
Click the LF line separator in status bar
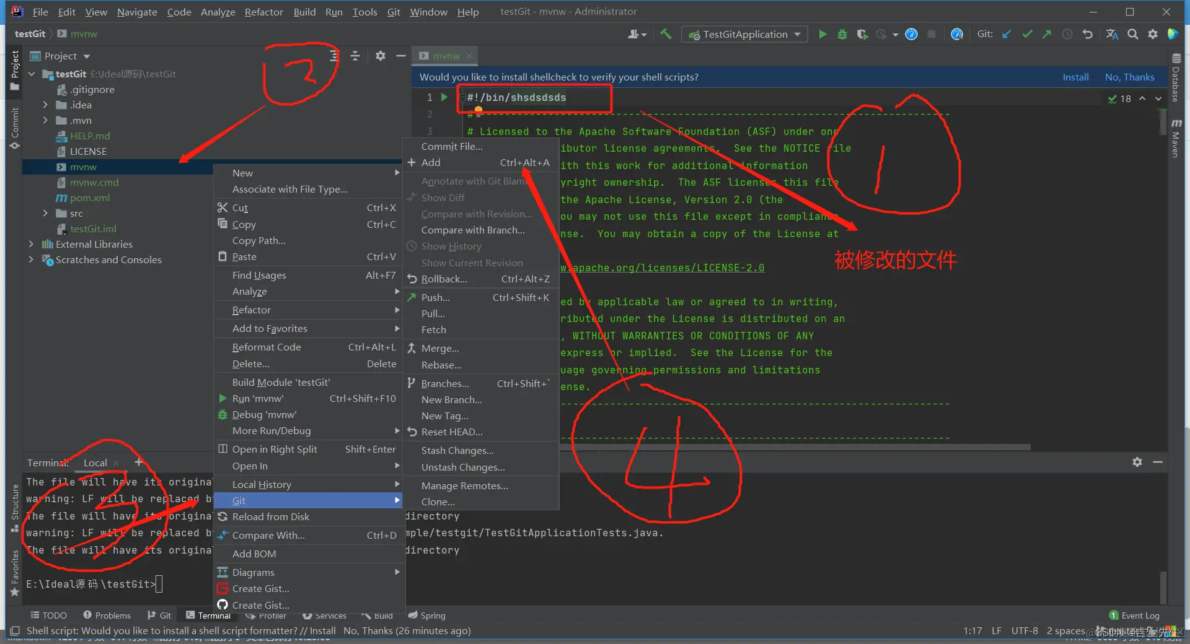click(x=997, y=631)
